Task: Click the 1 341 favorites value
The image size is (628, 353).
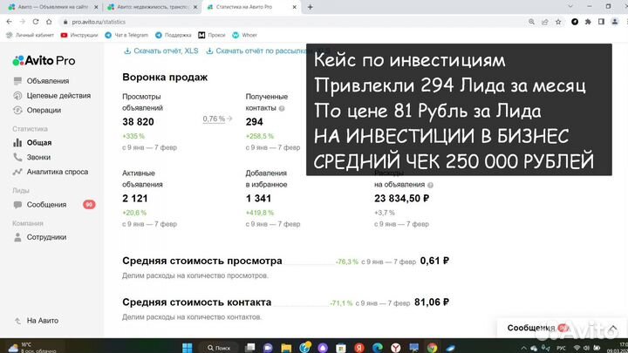Action: 258,198
